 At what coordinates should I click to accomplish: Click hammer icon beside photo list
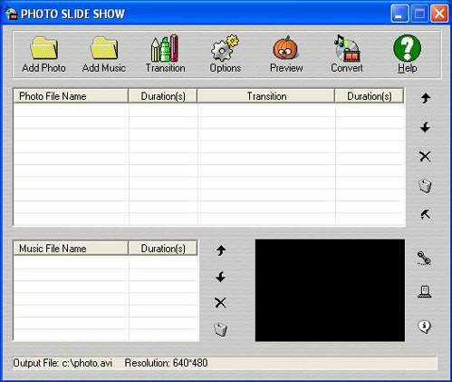pyautogui.click(x=426, y=214)
